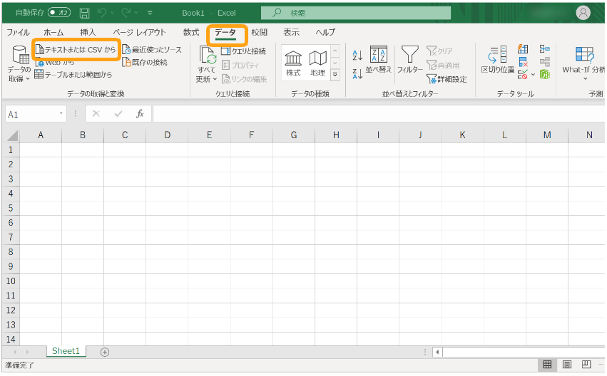Open the user account avatar
The width and height of the screenshot is (607, 376).
583,13
